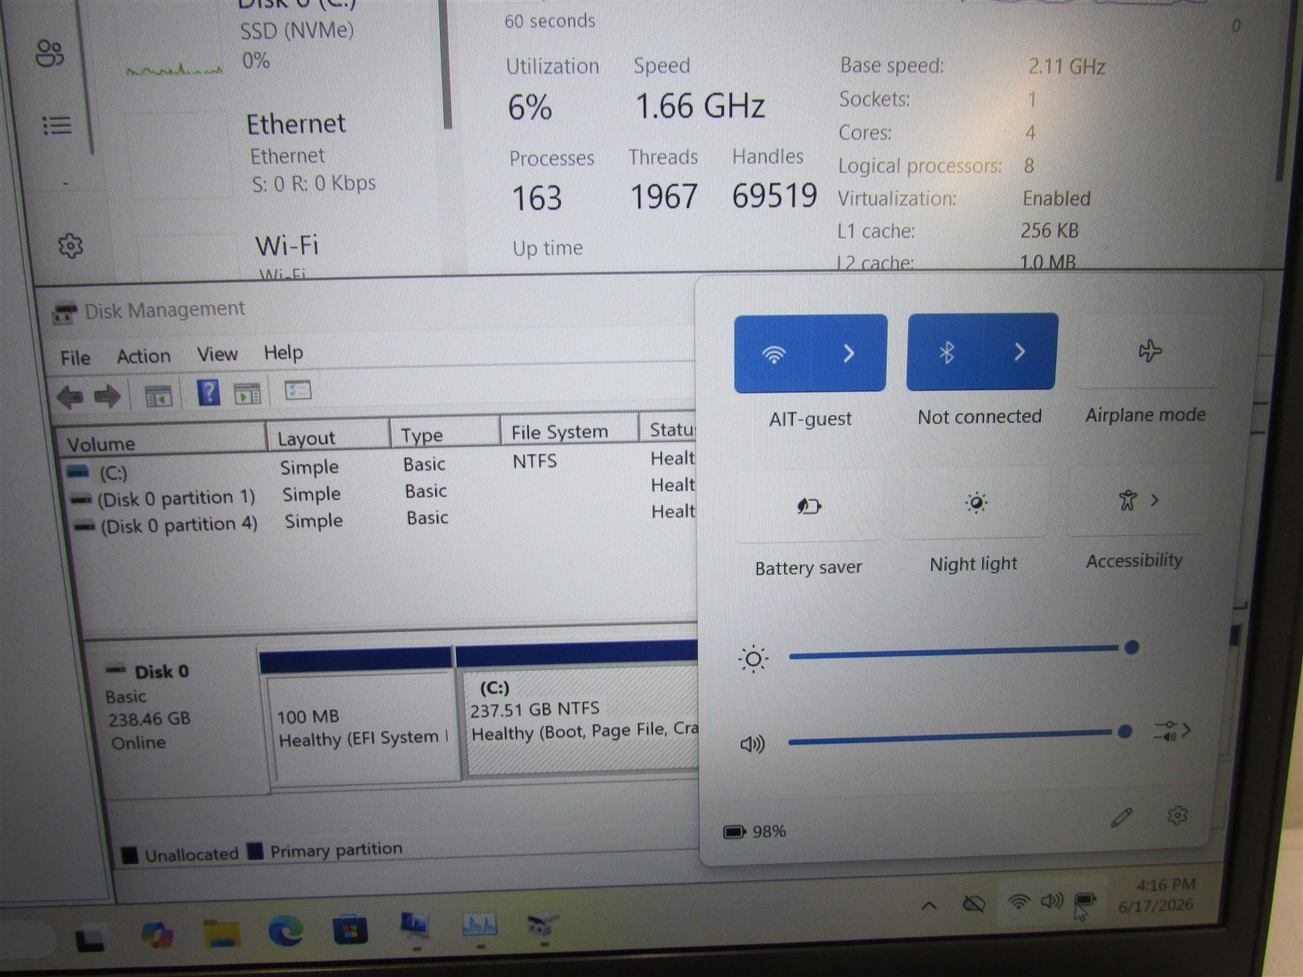Click the volume icon in system tray
Viewport: 1303px width, 977px height.
(x=1052, y=900)
